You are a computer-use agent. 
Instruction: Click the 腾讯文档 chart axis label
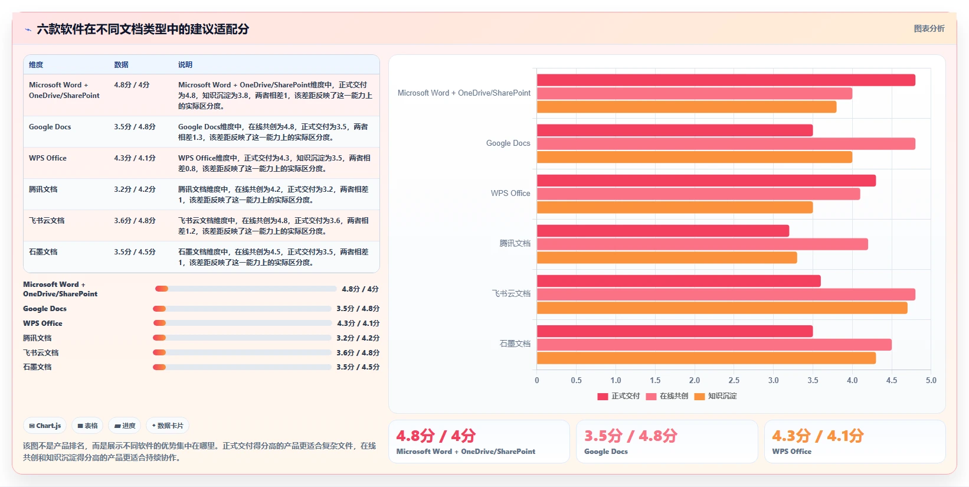(515, 243)
